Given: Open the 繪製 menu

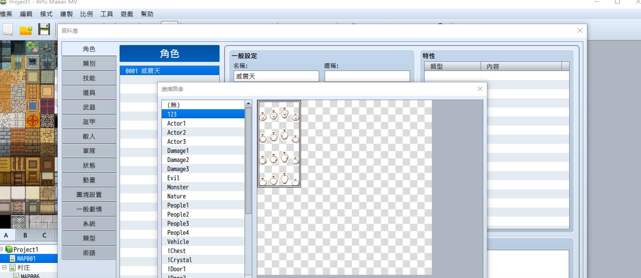Looking at the screenshot, I should tap(66, 14).
